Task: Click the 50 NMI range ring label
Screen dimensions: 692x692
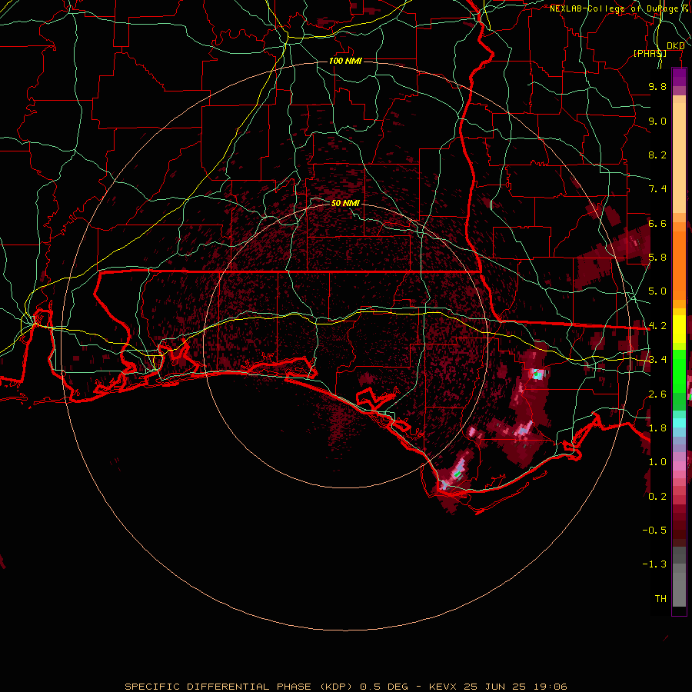Action: 345,203
